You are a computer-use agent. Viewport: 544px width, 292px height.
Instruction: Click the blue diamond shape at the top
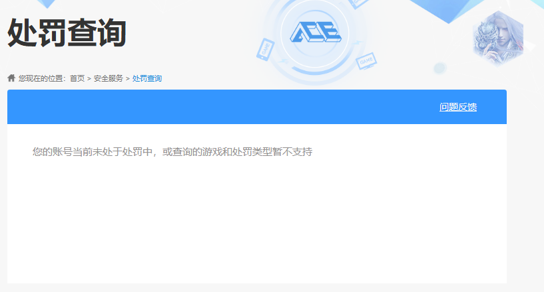tap(447, 10)
